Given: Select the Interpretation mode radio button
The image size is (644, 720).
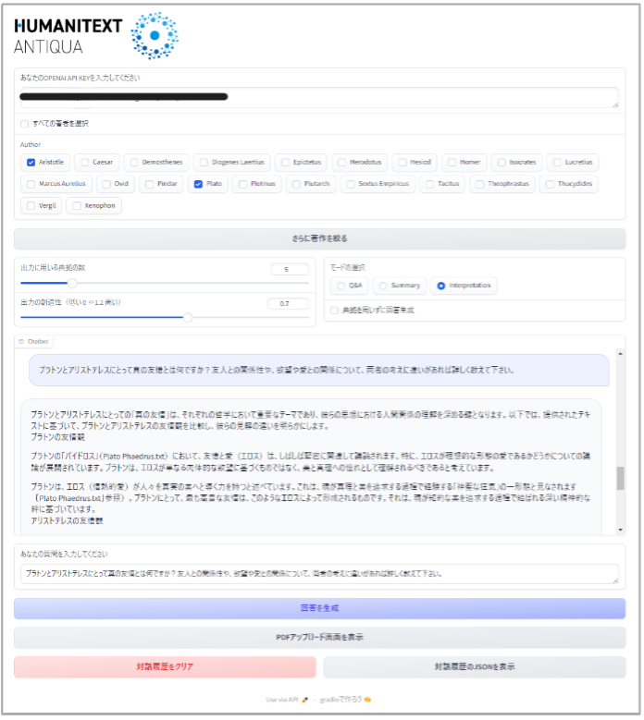Looking at the screenshot, I should (x=440, y=287).
